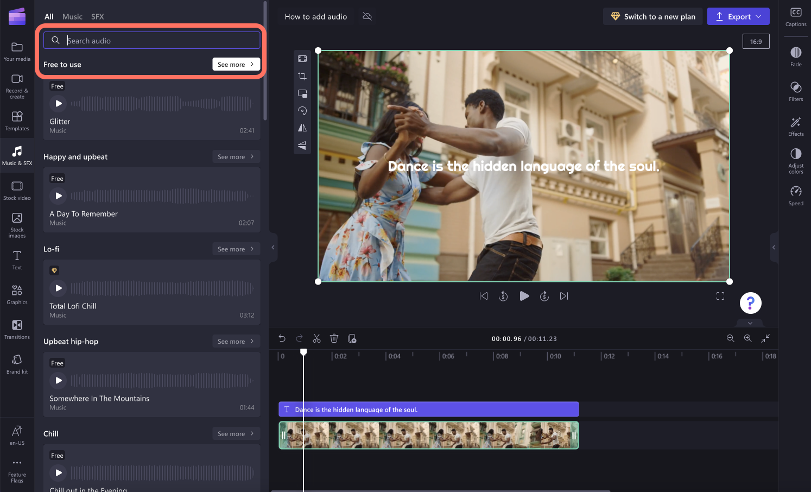
Task: Flip the video horizontally
Action: point(302,128)
